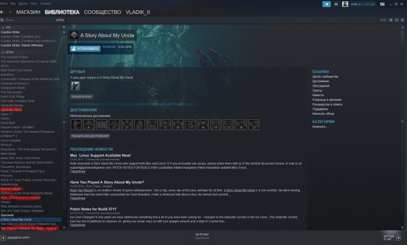Switch the library to list view
The width and height of the screenshot is (407, 245).
tap(396, 20)
